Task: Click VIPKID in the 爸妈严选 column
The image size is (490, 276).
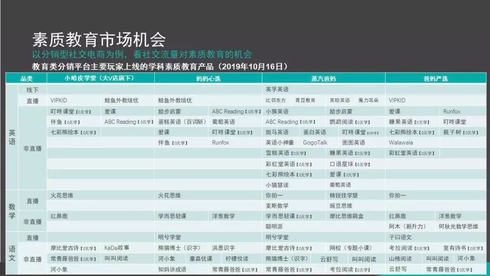Action: point(397,100)
